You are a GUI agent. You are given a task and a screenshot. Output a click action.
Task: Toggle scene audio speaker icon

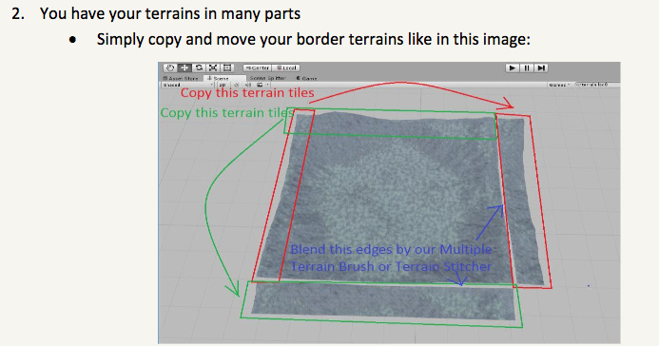click(248, 85)
